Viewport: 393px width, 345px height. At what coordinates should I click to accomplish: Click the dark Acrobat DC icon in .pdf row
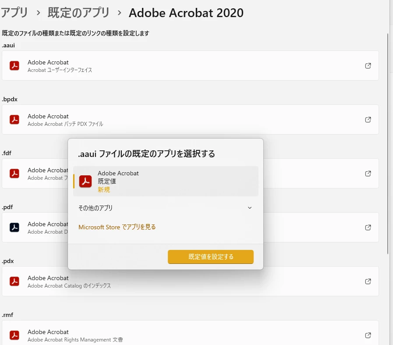coord(14,228)
